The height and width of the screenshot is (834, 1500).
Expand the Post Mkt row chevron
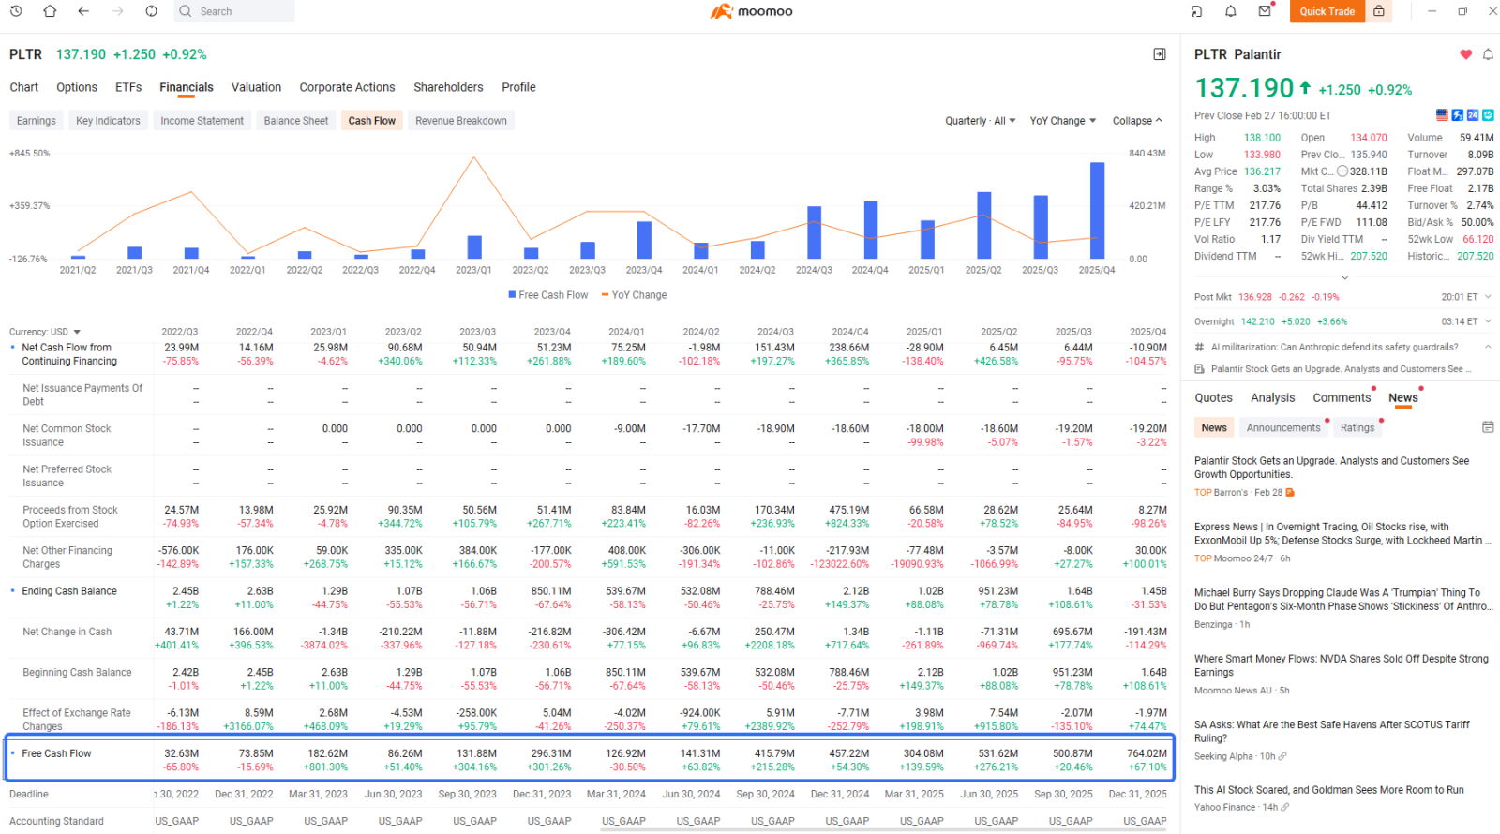(x=1488, y=297)
